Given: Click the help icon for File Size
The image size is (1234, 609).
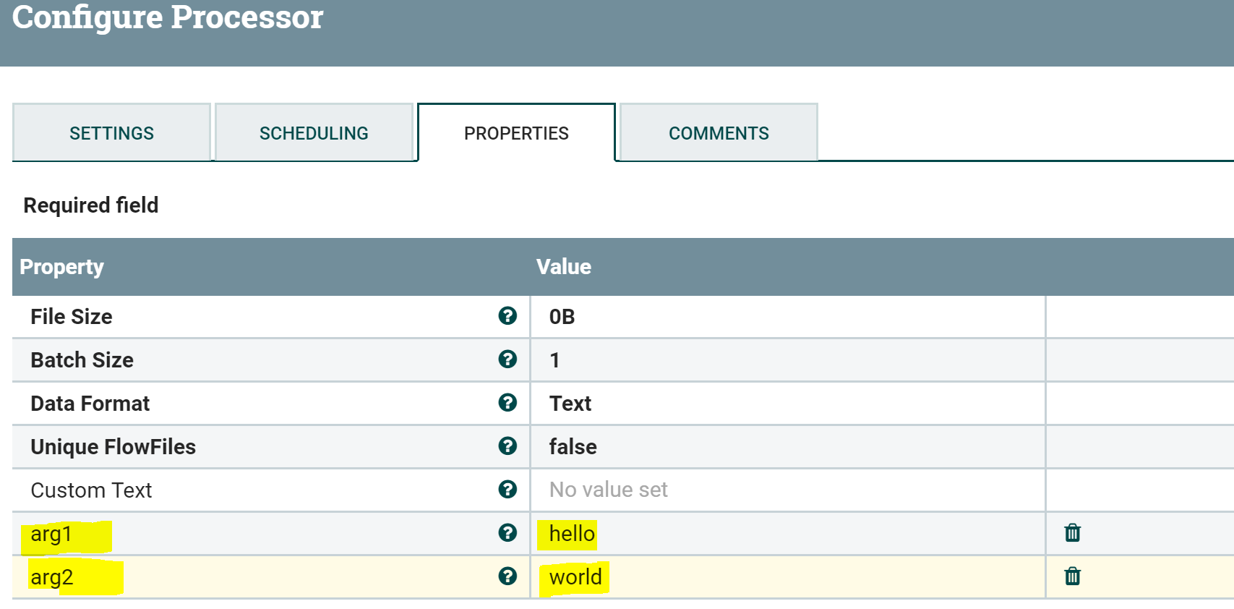Looking at the screenshot, I should click(x=507, y=316).
